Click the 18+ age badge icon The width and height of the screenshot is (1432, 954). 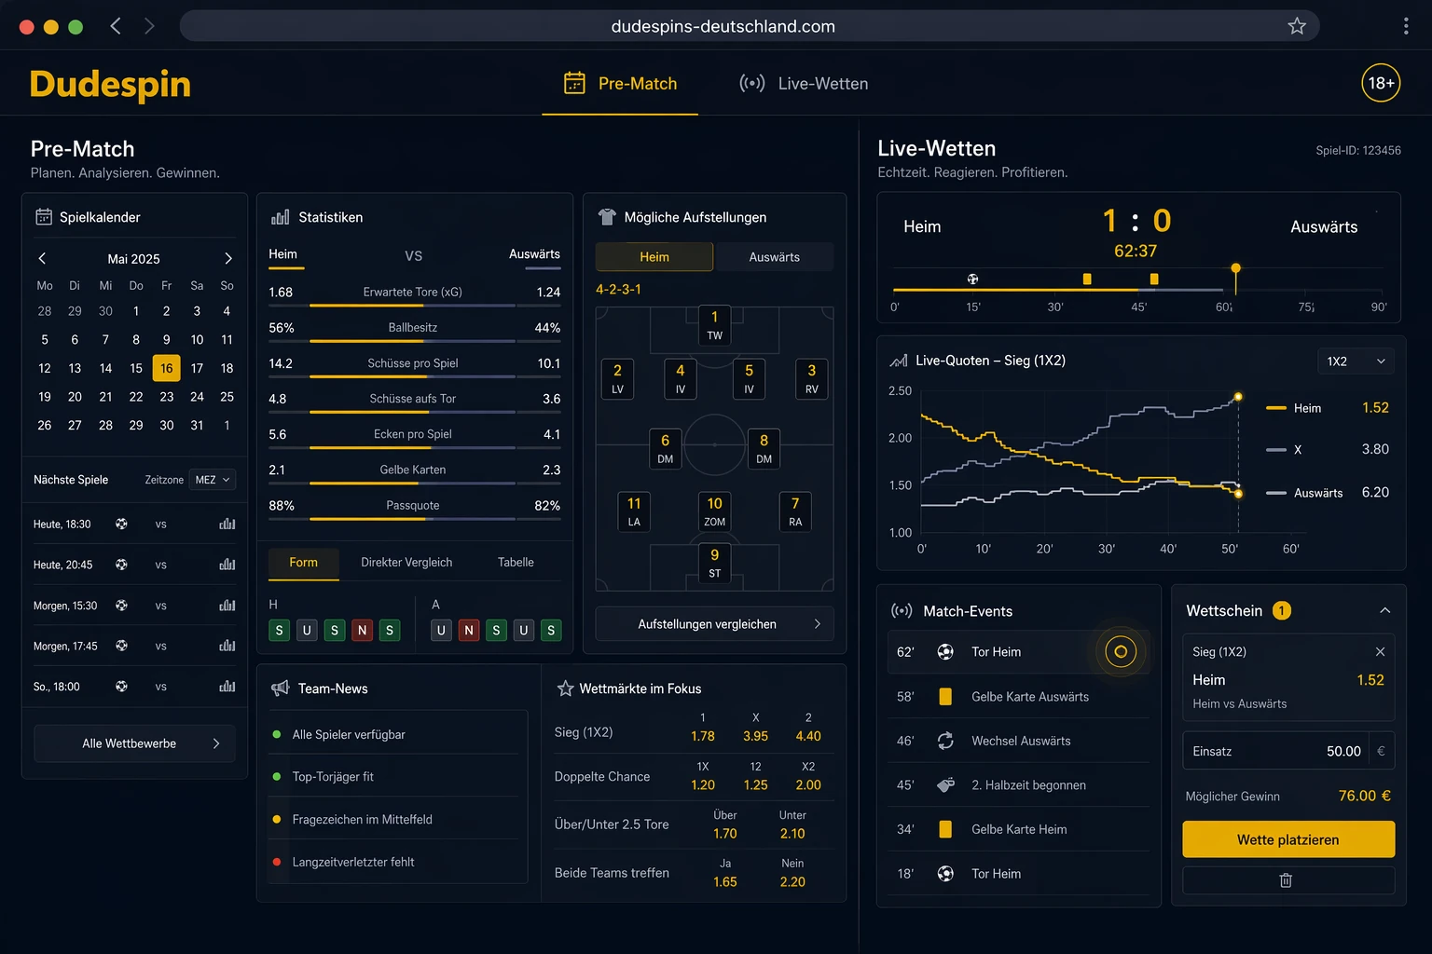click(x=1381, y=83)
